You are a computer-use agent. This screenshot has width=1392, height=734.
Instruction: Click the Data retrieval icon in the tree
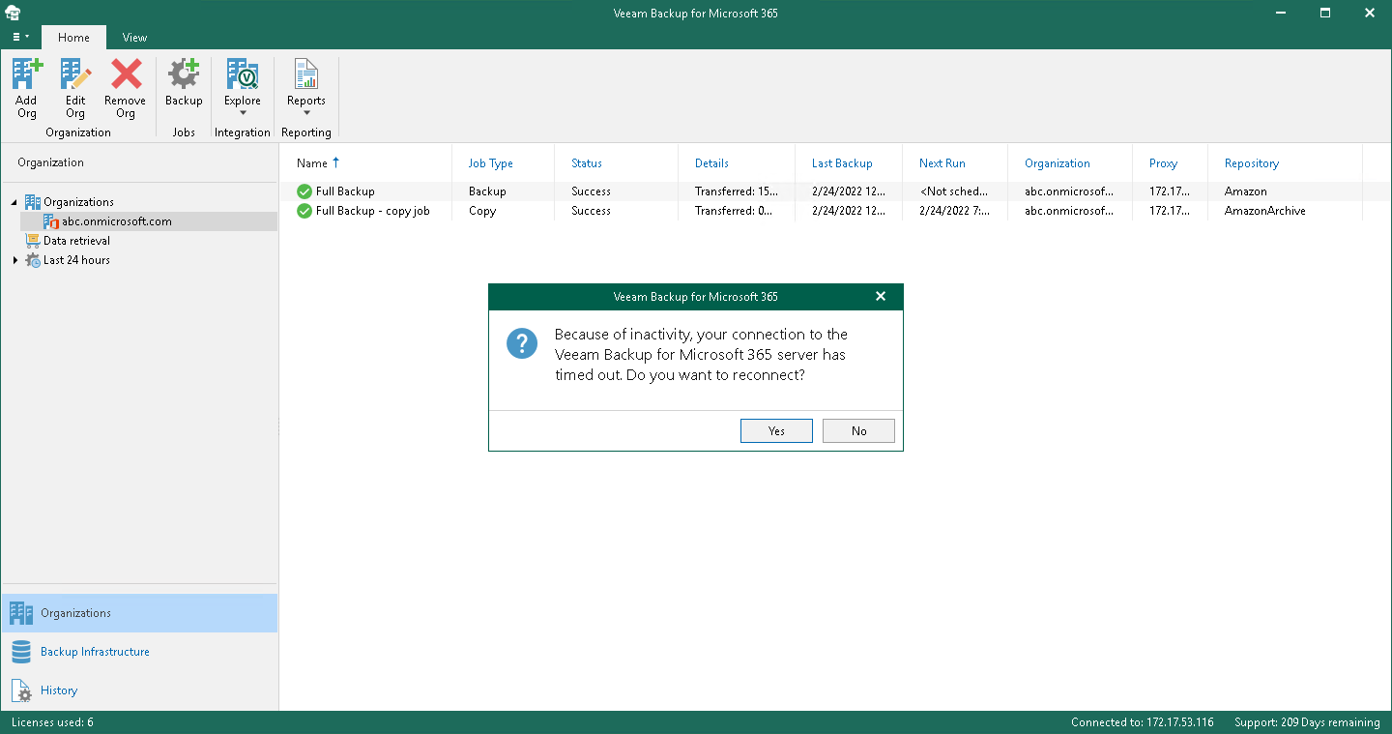(33, 241)
